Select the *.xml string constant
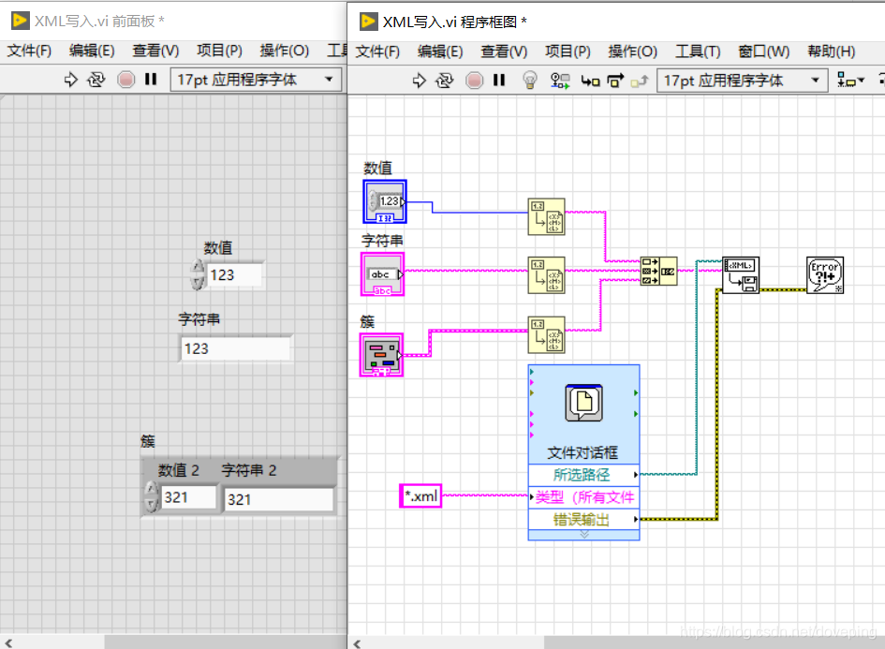Image resolution: width=885 pixels, height=649 pixels. pyautogui.click(x=419, y=495)
